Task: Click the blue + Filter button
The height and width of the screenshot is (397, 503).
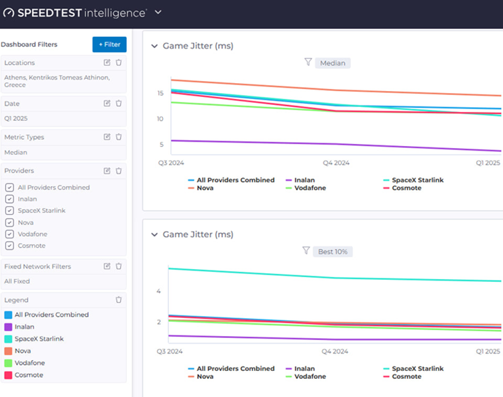Action: (109, 44)
